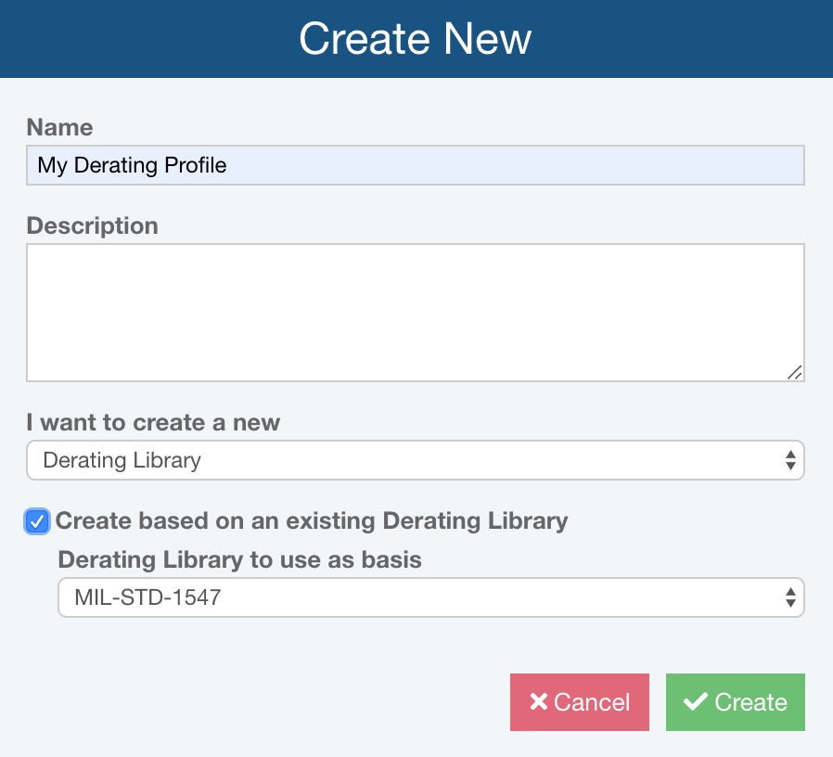Click the Create New dialog title bar
Image resolution: width=833 pixels, height=757 pixels.
click(x=416, y=39)
